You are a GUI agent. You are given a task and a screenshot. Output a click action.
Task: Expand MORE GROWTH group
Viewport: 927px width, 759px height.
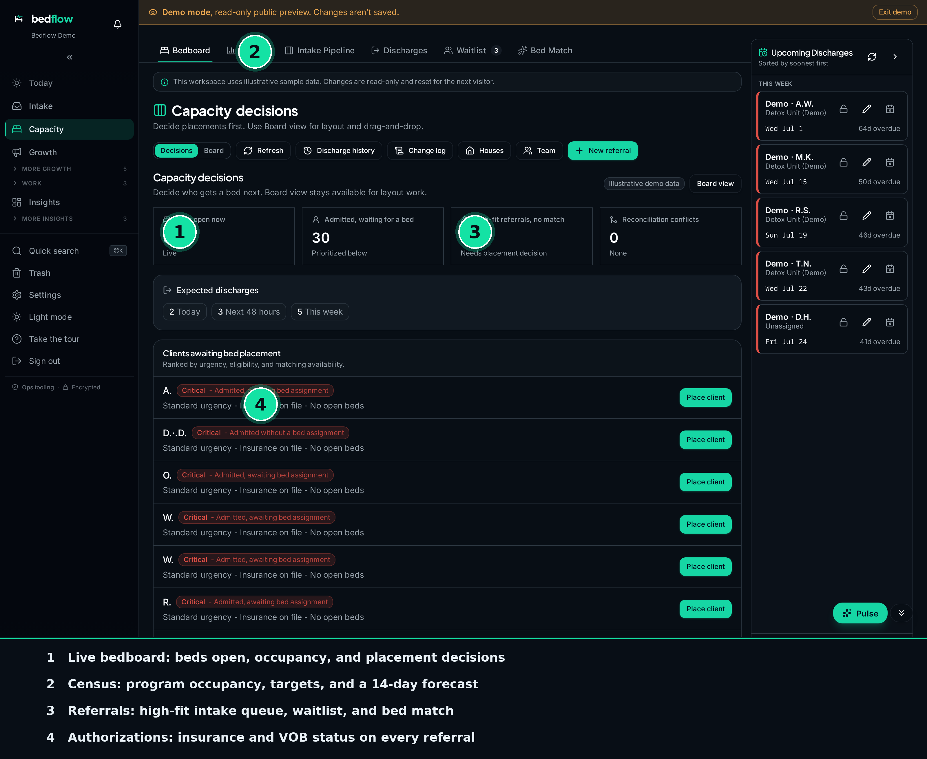tap(69, 169)
